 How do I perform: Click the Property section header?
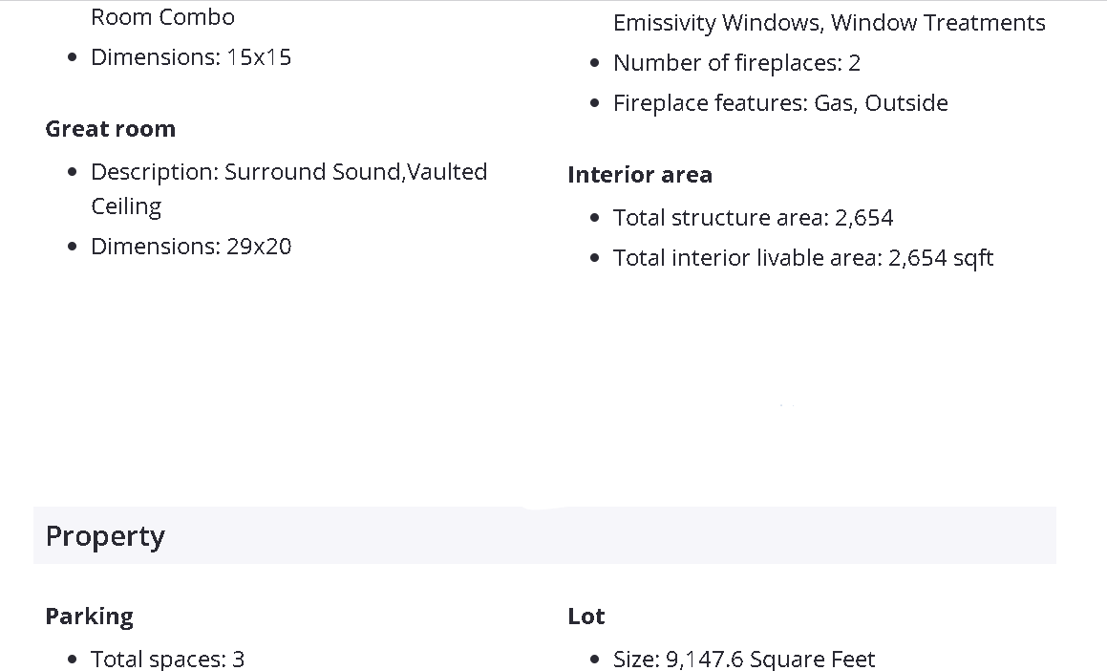[x=105, y=536]
